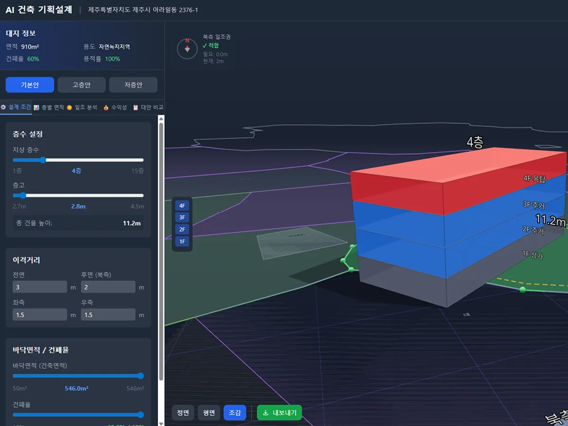Select the 3F floor toggle
Screen dimensions: 568x426
tap(182, 217)
